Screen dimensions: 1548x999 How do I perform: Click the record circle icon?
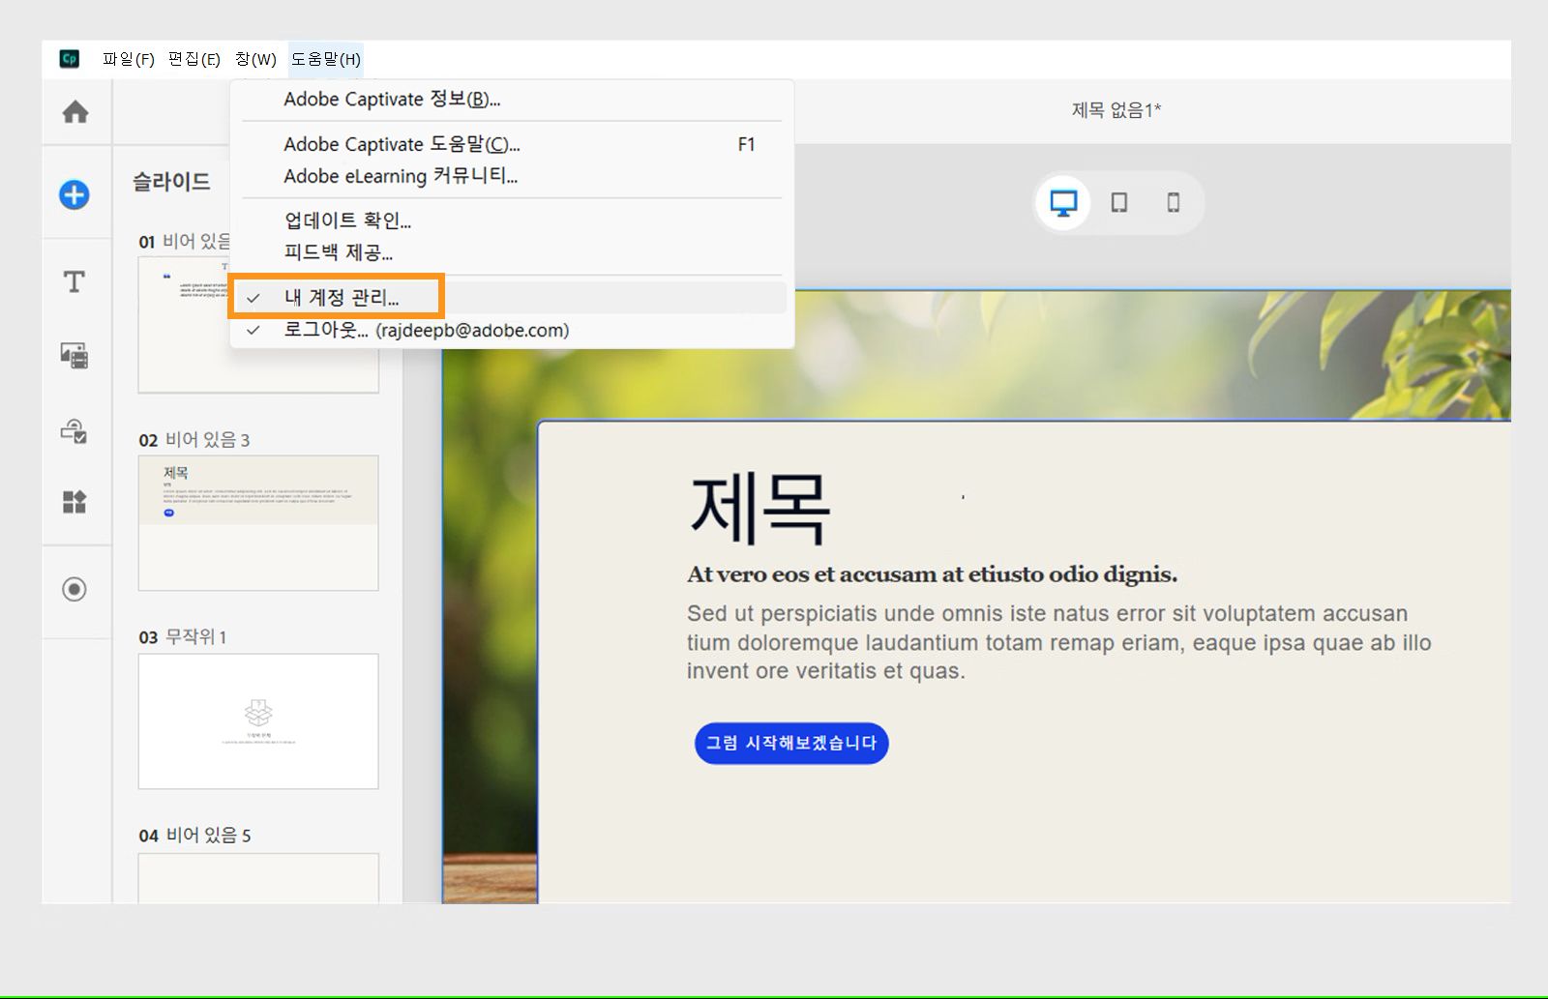coord(74,589)
